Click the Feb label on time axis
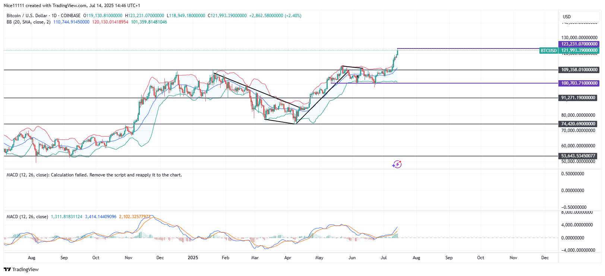The image size is (605, 276). click(225, 258)
